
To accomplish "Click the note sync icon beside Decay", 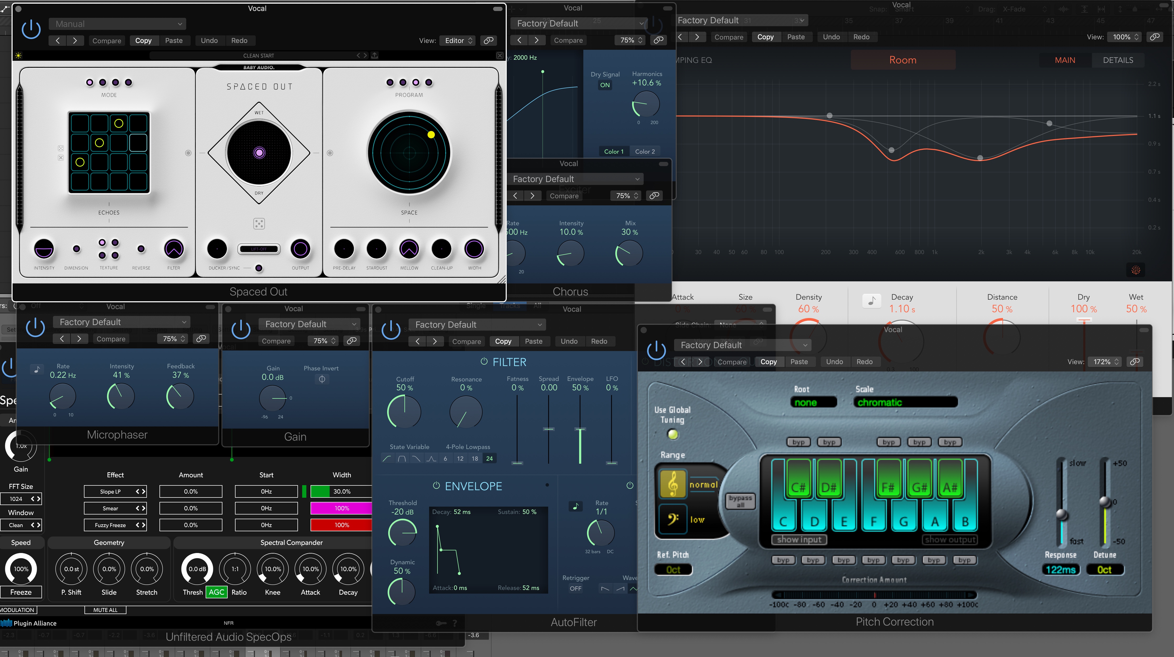I will (x=871, y=301).
